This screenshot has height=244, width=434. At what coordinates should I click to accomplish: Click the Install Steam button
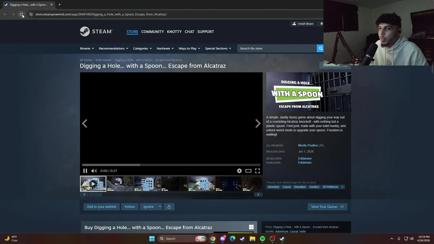point(303,24)
